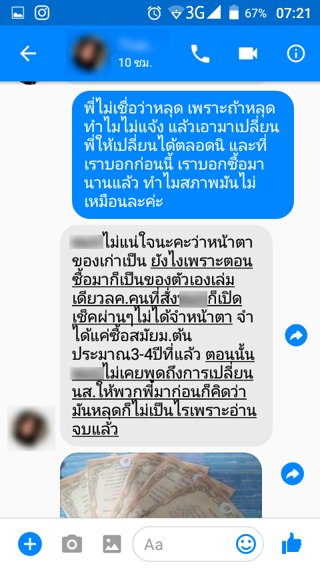Start a video call with camera icon
The image size is (320, 570).
248,54
